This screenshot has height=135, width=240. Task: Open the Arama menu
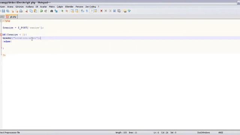pyautogui.click(x=10, y=7)
